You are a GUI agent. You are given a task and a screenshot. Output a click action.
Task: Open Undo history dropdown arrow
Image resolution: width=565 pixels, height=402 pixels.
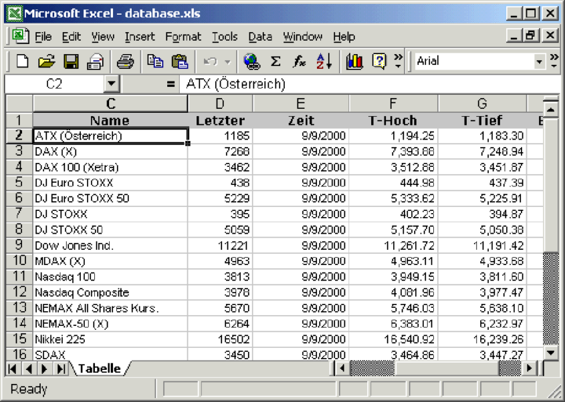[x=227, y=61]
